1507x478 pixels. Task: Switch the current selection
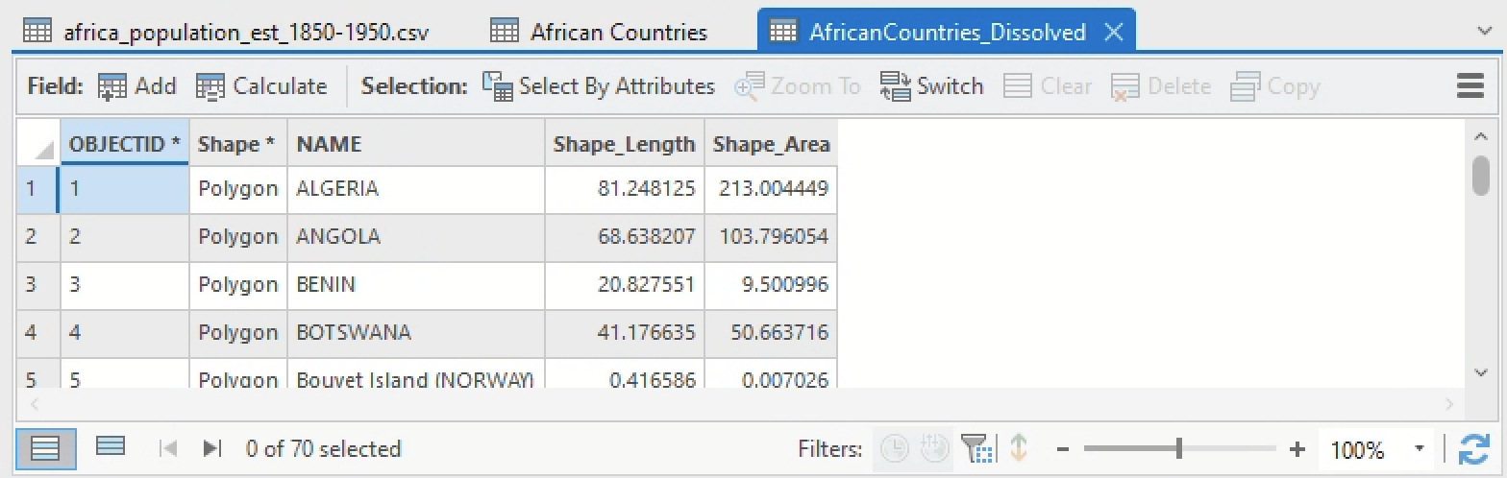[931, 86]
